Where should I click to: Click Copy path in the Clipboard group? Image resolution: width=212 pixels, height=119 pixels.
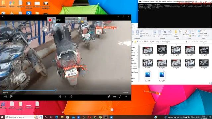pyautogui.click(x=144, y=33)
